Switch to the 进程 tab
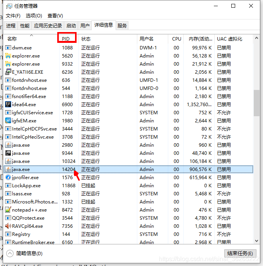 (x=11, y=25)
